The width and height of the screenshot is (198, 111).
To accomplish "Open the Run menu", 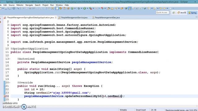I will pos(52,5).
